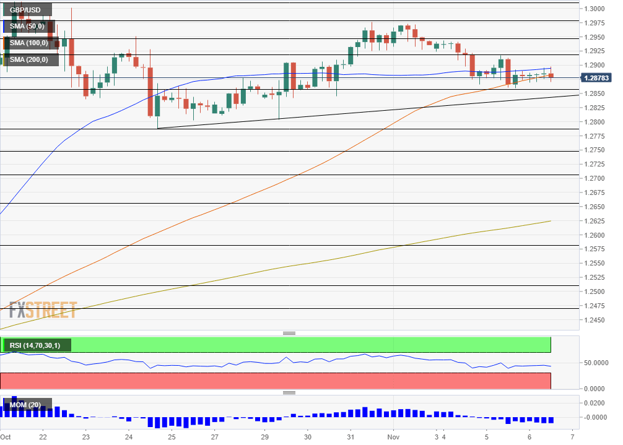
Task: Click the RSI 50.0000 scale label
Action: [x=596, y=363]
